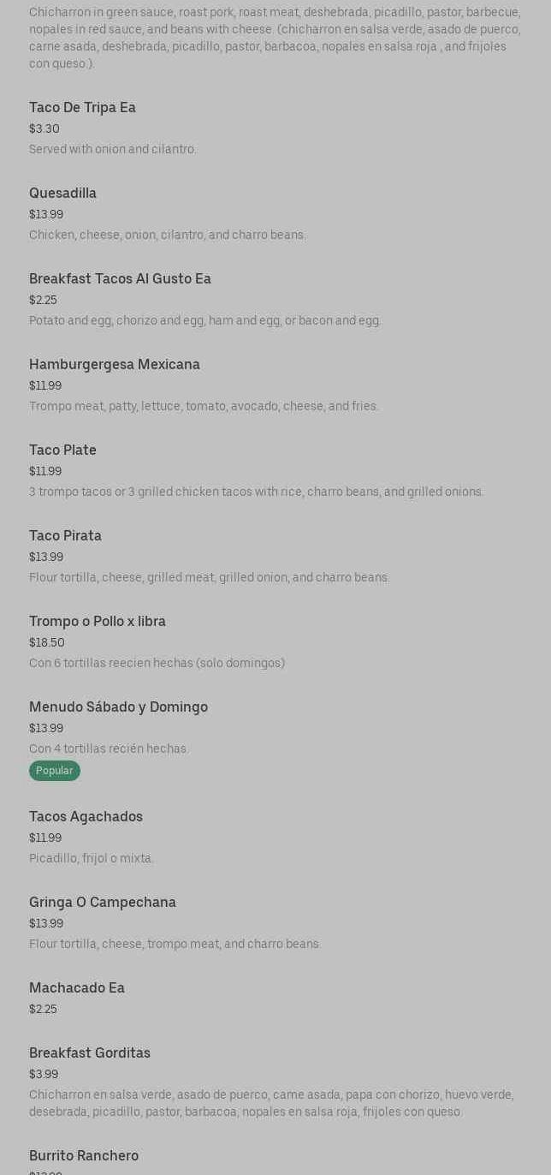Open the Taco De Tripa Ea item
551x1175 pixels.
tap(82, 107)
